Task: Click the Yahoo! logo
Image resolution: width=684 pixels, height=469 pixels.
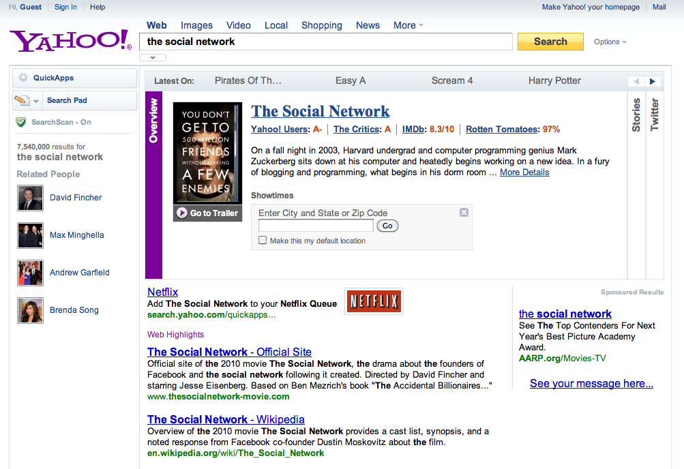Action: [x=70, y=40]
